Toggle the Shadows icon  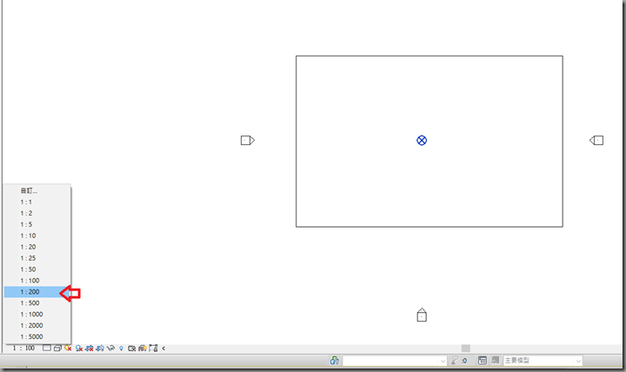click(x=79, y=349)
